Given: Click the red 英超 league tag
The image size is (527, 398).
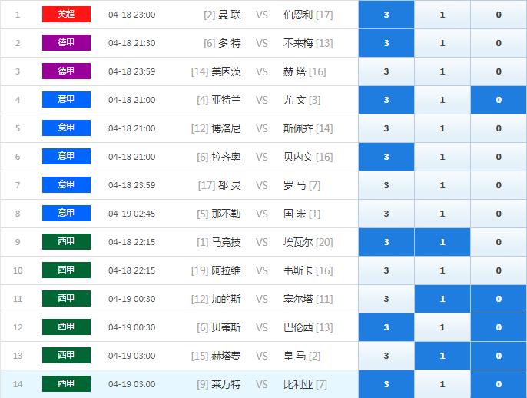Looking at the screenshot, I should tap(66, 14).
